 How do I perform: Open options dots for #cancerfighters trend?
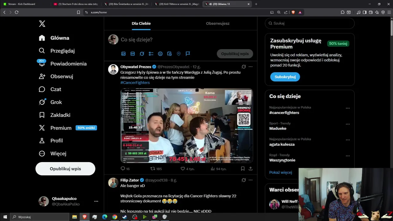coord(348,108)
